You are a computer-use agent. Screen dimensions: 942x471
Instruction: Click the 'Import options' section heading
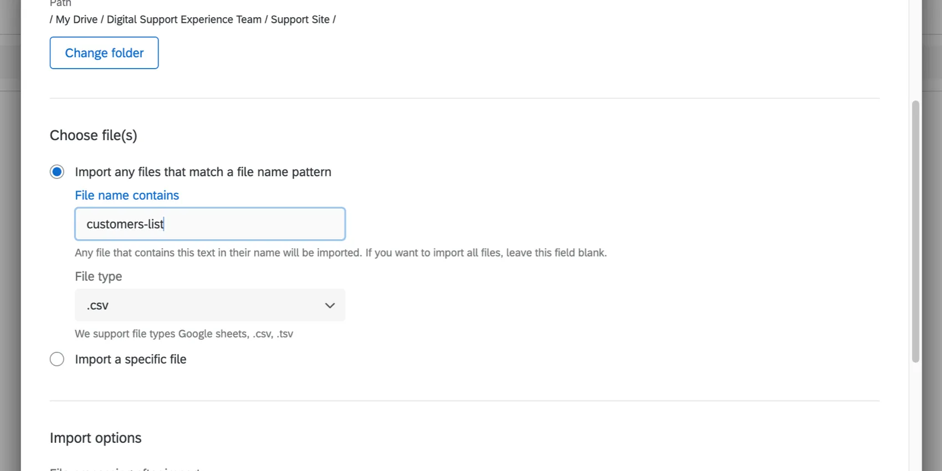[95, 437]
